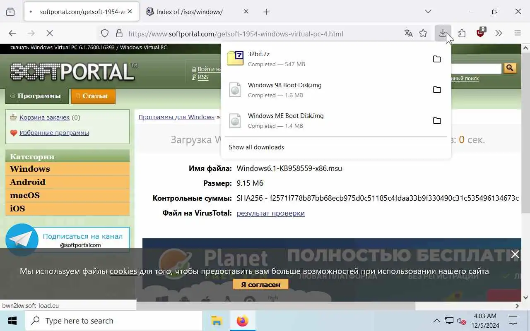
Task: Open cookies policy link
Action: click(x=123, y=271)
